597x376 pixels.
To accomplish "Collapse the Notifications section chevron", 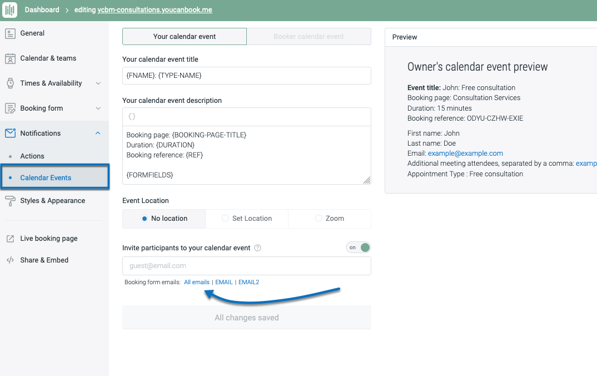I will tap(98, 133).
